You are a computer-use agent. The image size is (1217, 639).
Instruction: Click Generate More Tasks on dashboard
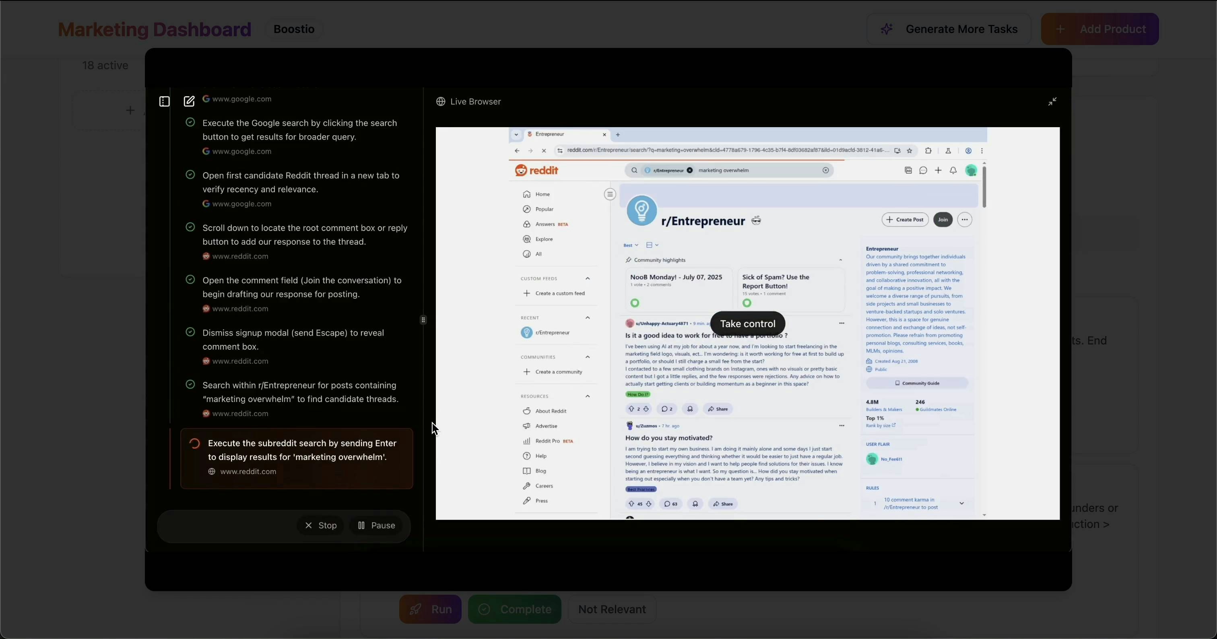(x=949, y=29)
